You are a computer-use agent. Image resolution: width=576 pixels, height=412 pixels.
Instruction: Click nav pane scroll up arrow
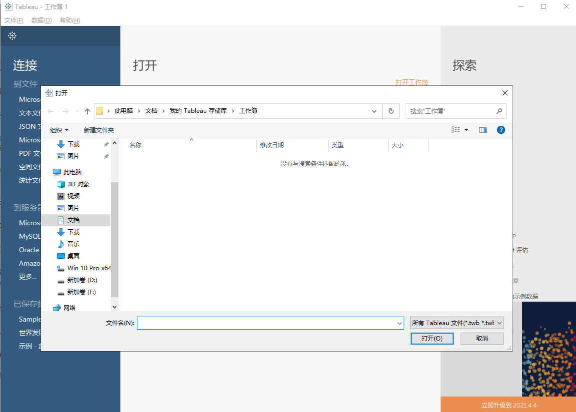[x=114, y=143]
